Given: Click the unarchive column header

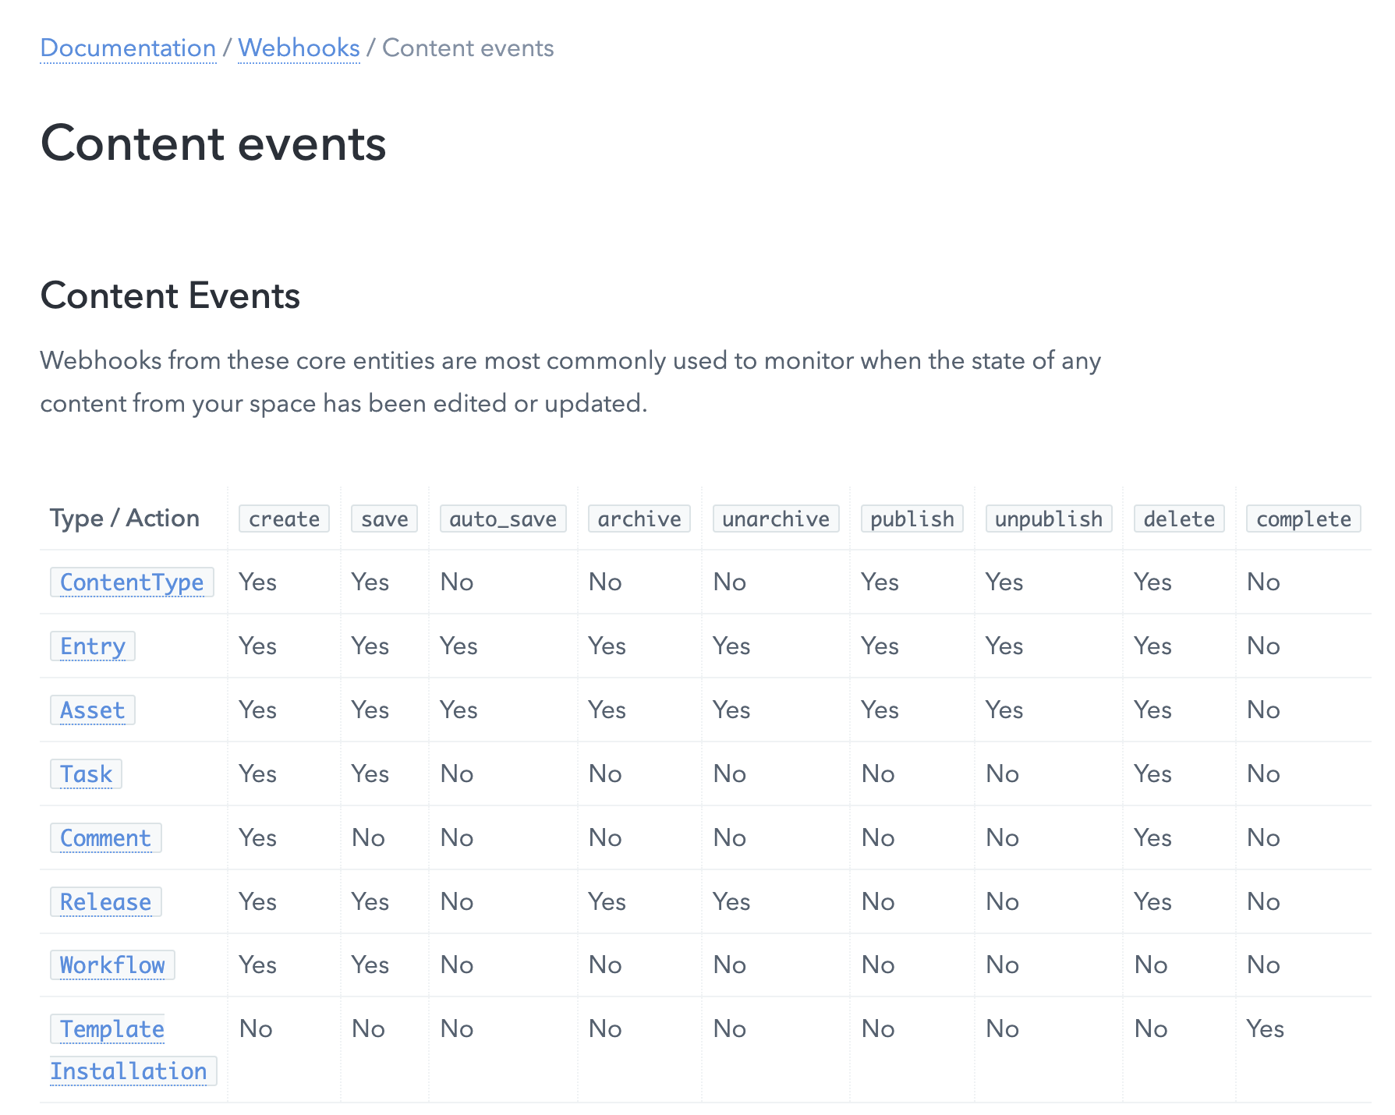Looking at the screenshot, I should tap(776, 519).
